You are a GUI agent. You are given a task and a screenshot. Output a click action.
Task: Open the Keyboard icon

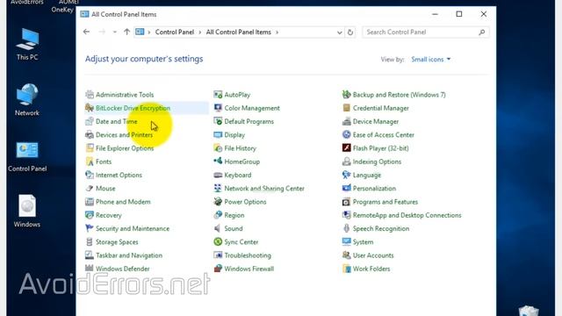pos(218,175)
